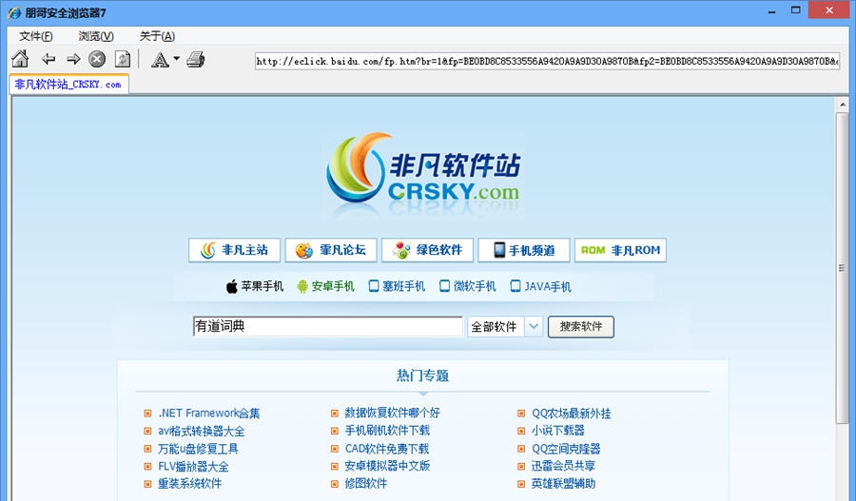Open the font size A tool
The height and width of the screenshot is (501, 856).
pos(160,60)
